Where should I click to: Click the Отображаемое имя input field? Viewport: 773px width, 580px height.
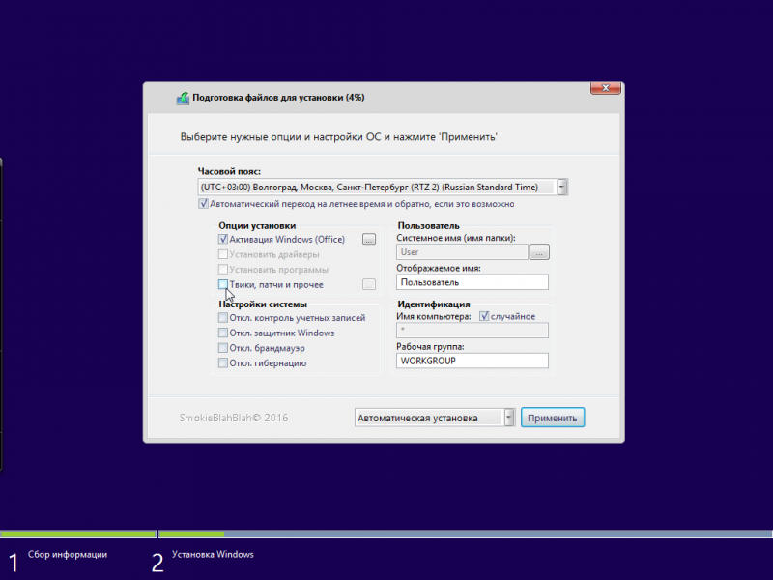pos(472,282)
